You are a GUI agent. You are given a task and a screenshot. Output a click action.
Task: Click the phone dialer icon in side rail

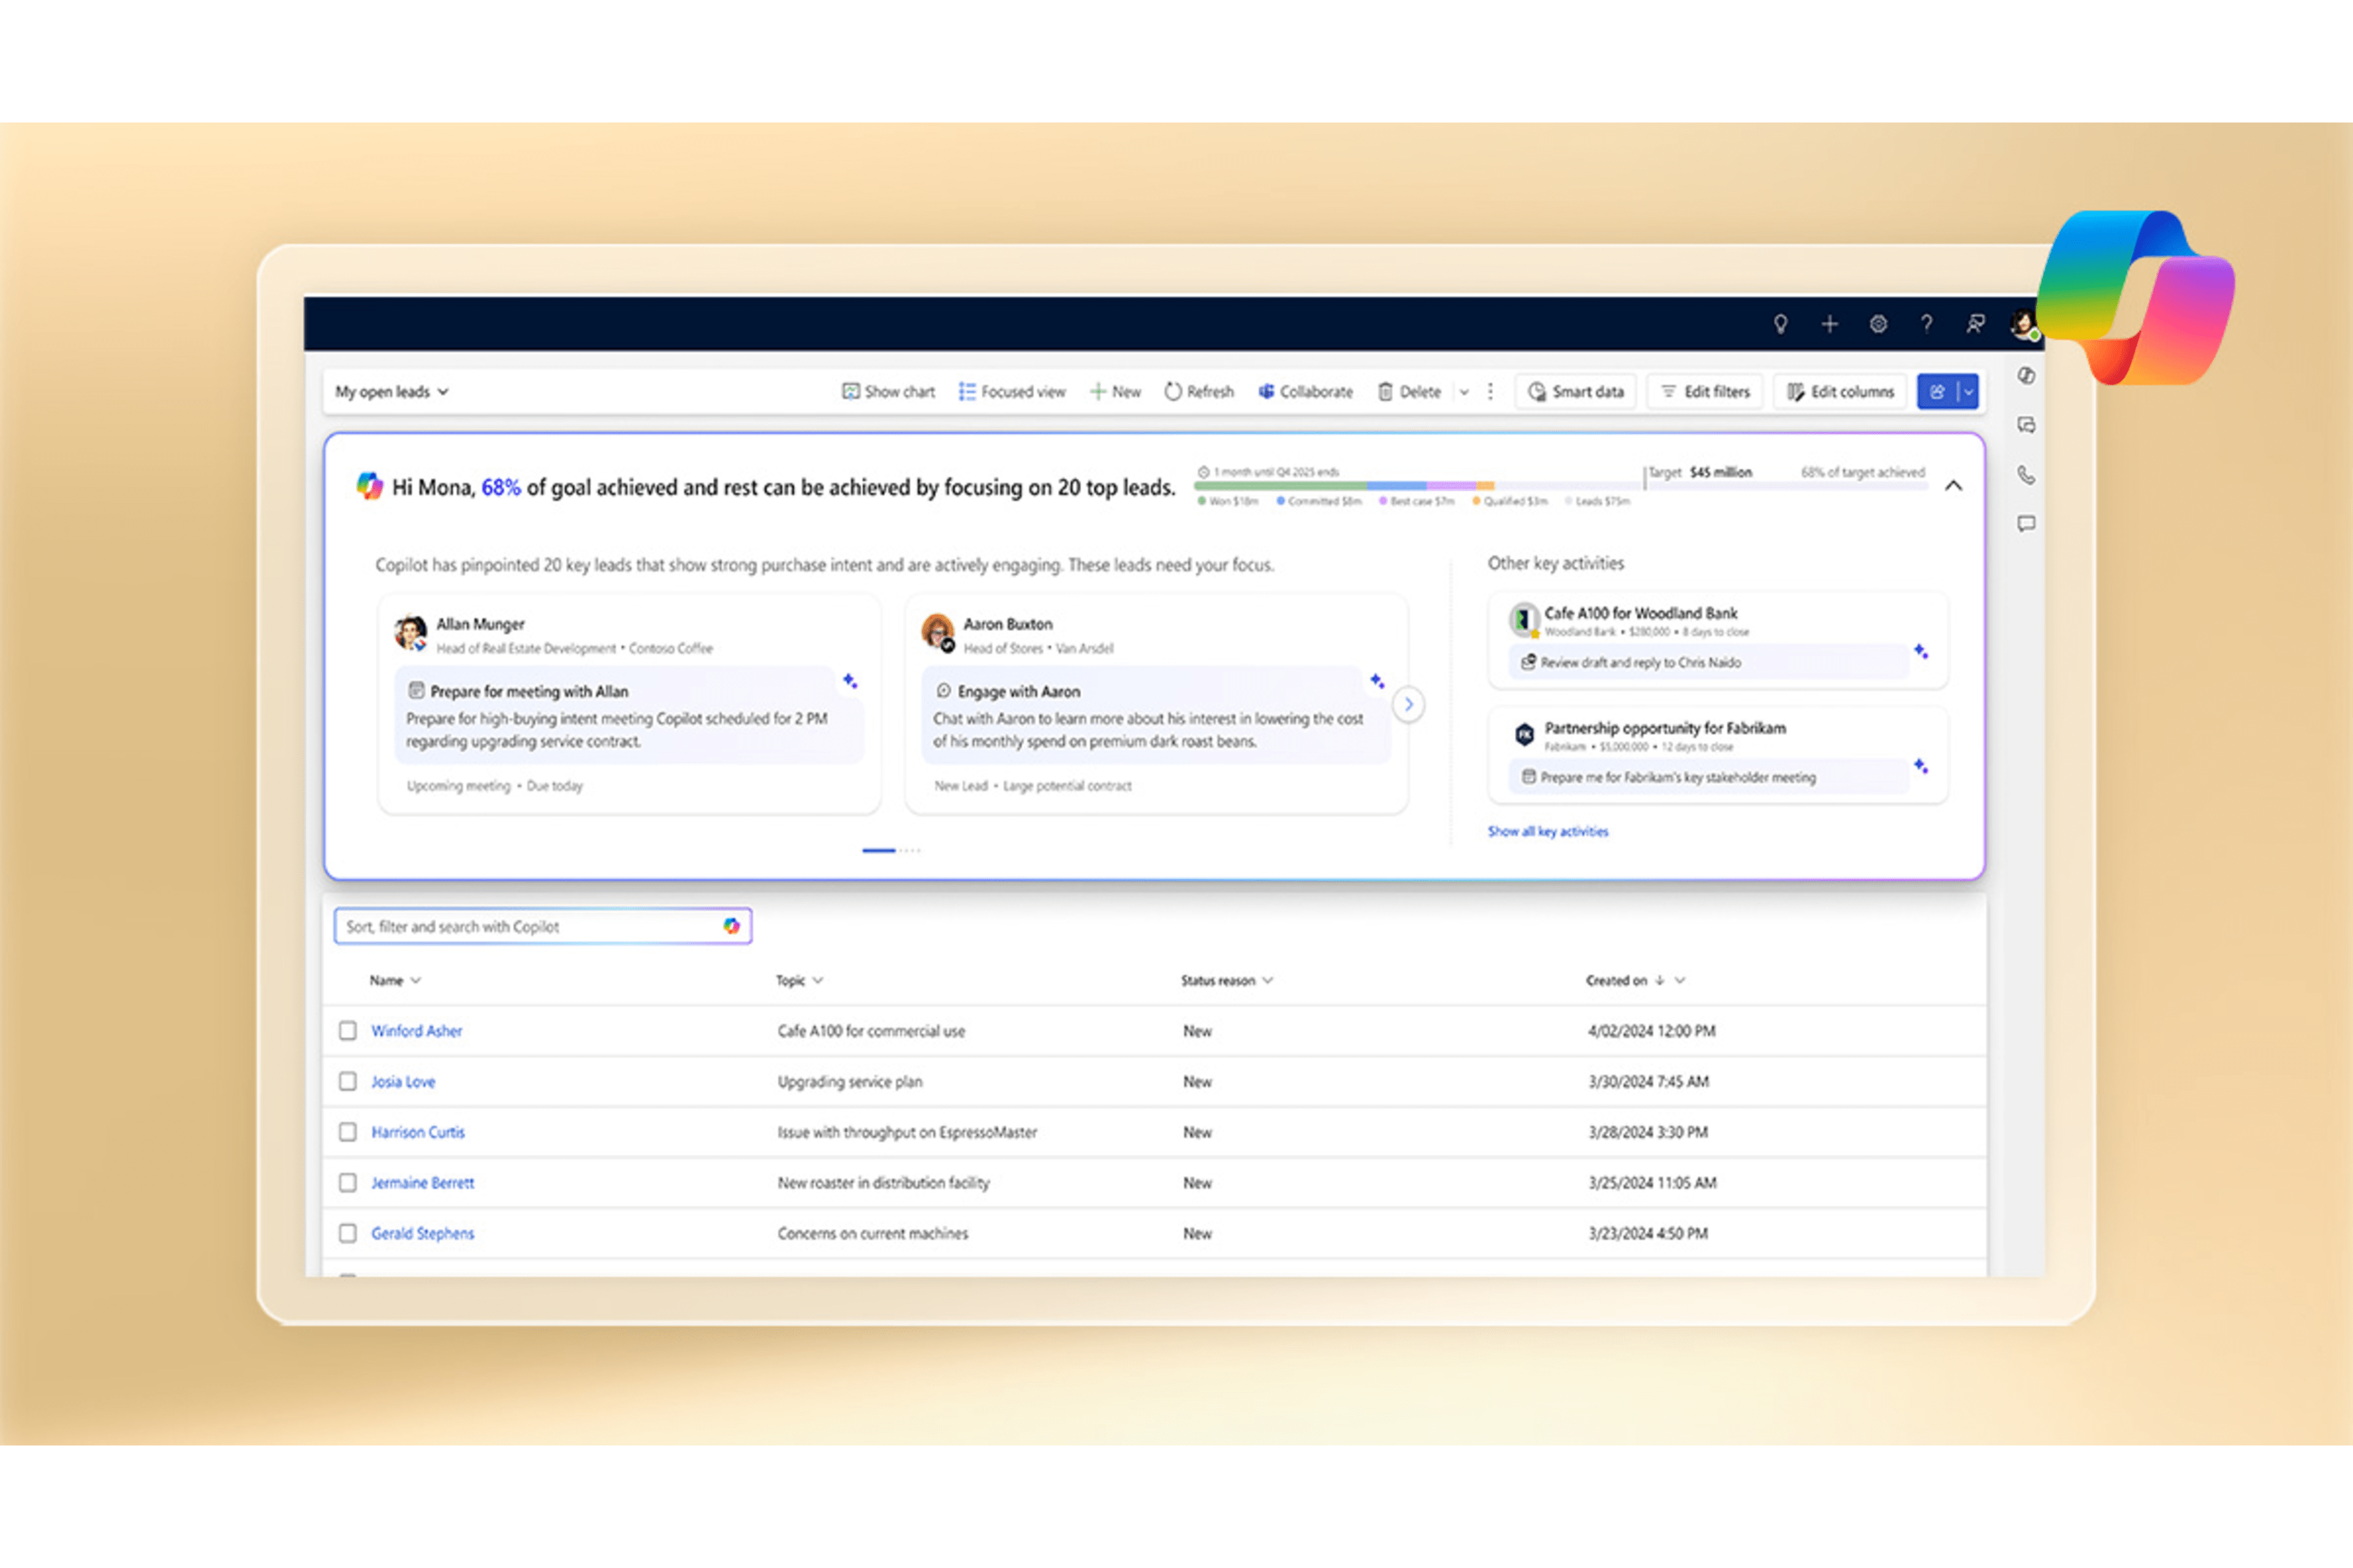pyautogui.click(x=2026, y=475)
